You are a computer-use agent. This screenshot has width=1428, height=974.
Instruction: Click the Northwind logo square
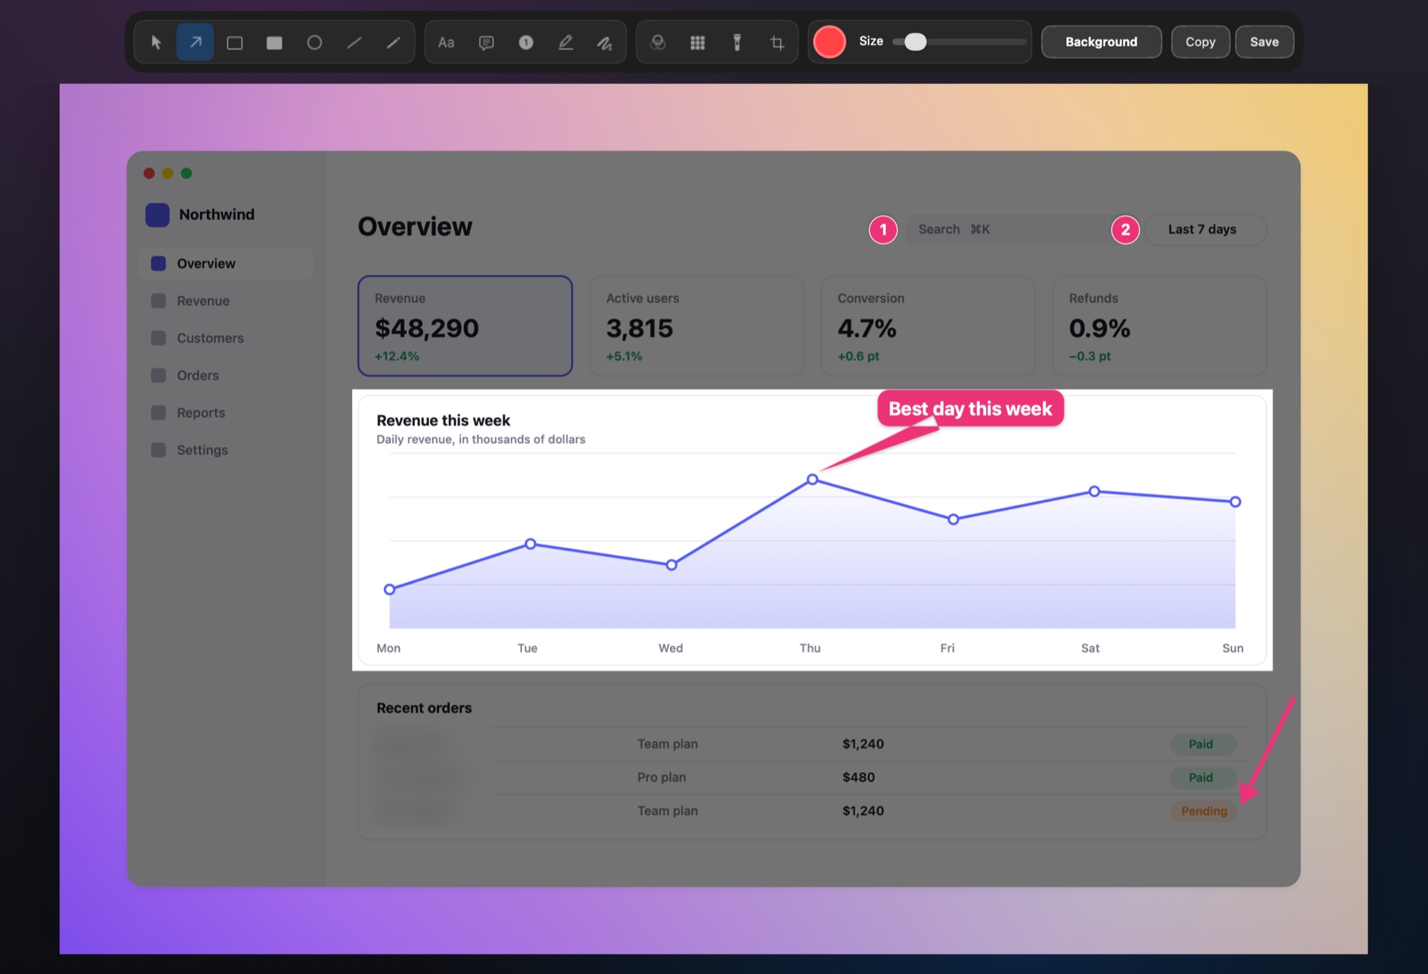(x=157, y=214)
